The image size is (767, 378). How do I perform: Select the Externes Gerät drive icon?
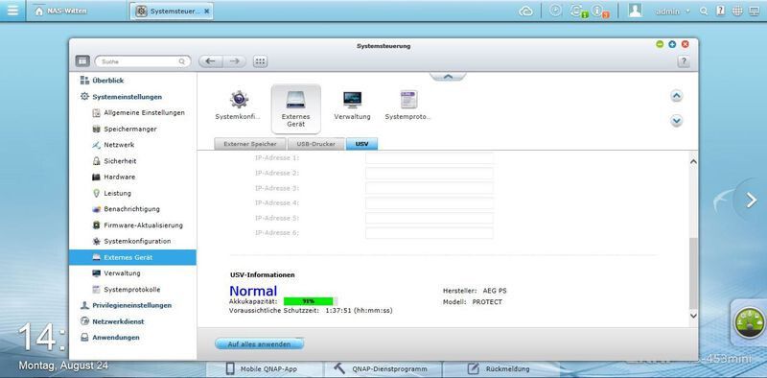(x=296, y=108)
